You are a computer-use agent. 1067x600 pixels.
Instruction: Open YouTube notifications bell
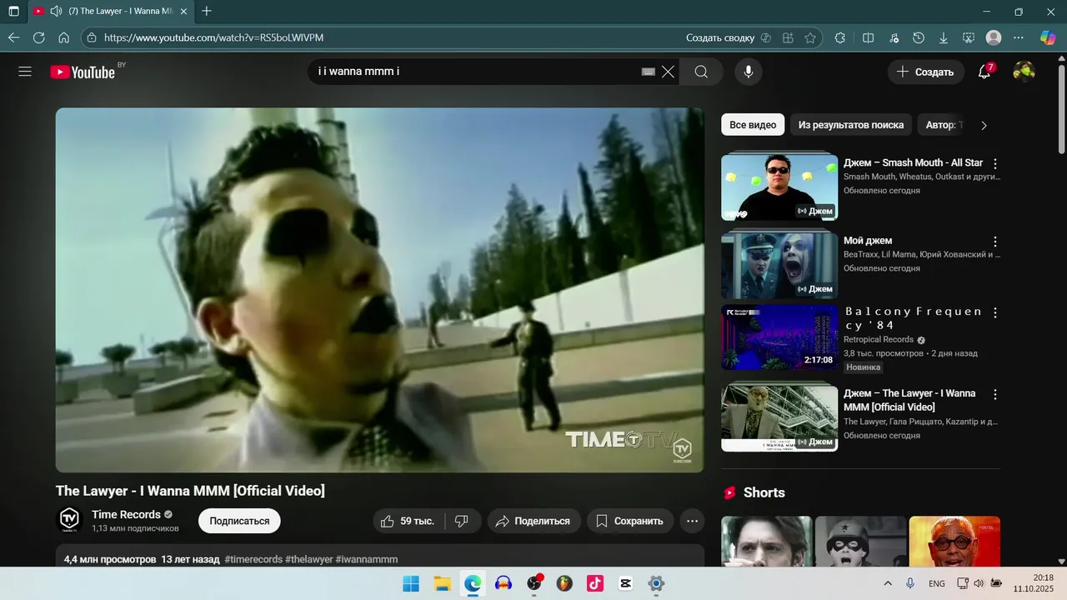pos(984,72)
